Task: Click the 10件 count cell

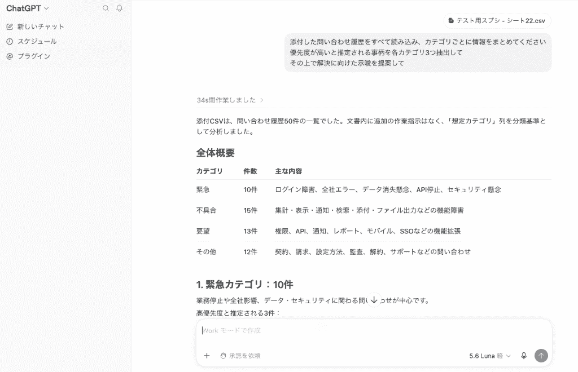Action: tap(250, 189)
